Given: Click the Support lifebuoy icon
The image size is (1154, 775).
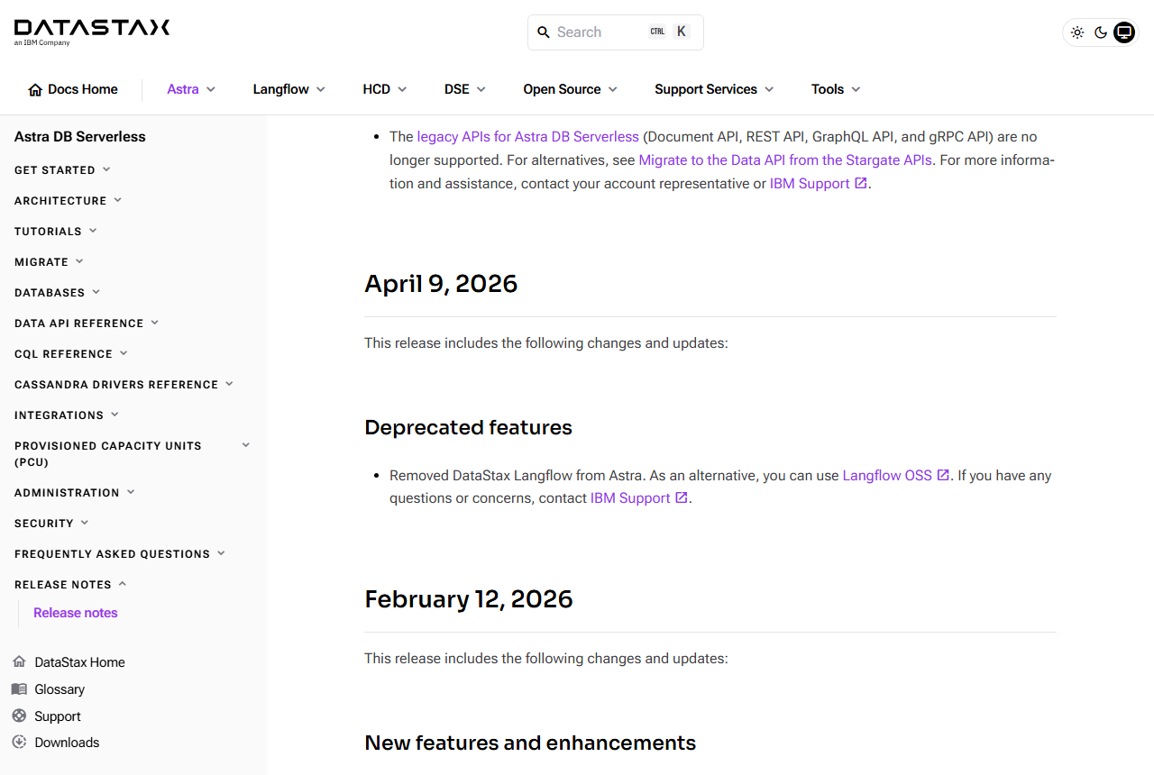Looking at the screenshot, I should [19, 716].
